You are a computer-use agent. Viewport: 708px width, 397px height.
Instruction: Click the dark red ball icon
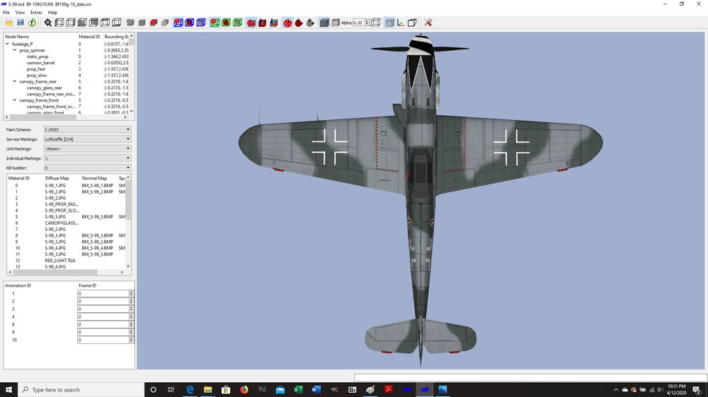pyautogui.click(x=299, y=23)
